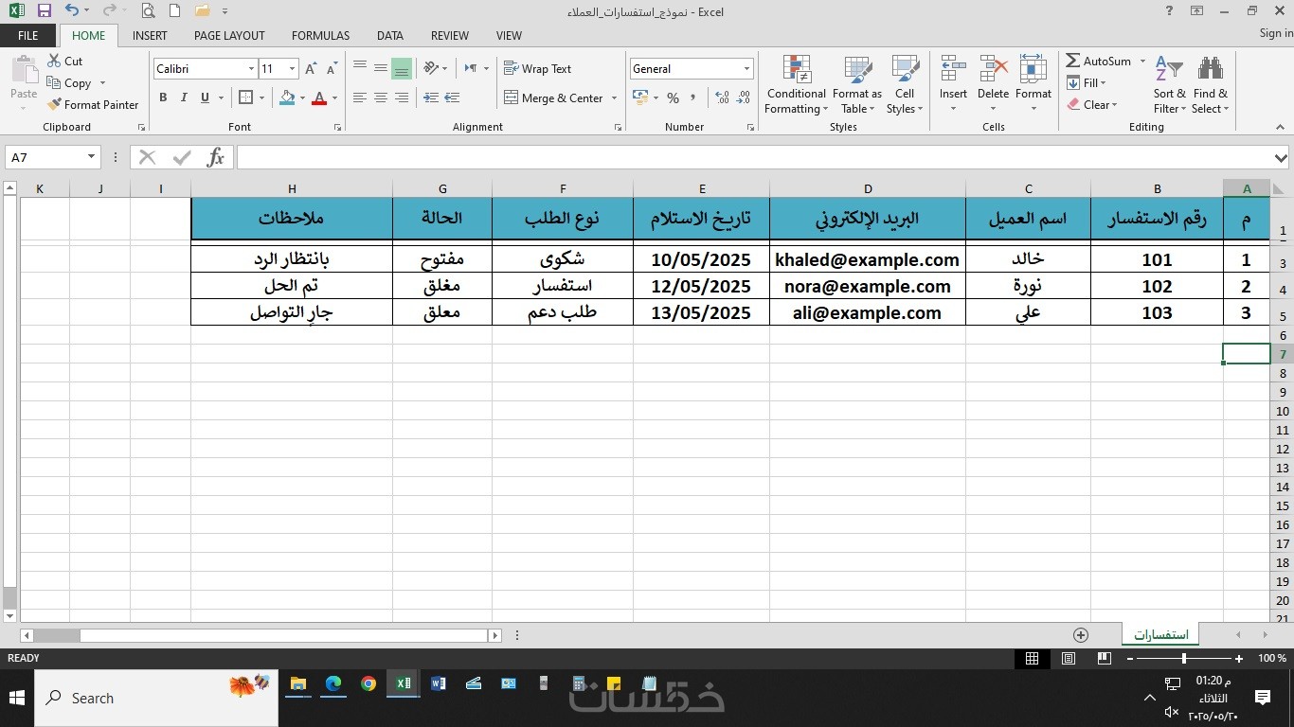Screen dimensions: 1294x727
Task: Switch to the DATA tab
Action: (x=389, y=36)
